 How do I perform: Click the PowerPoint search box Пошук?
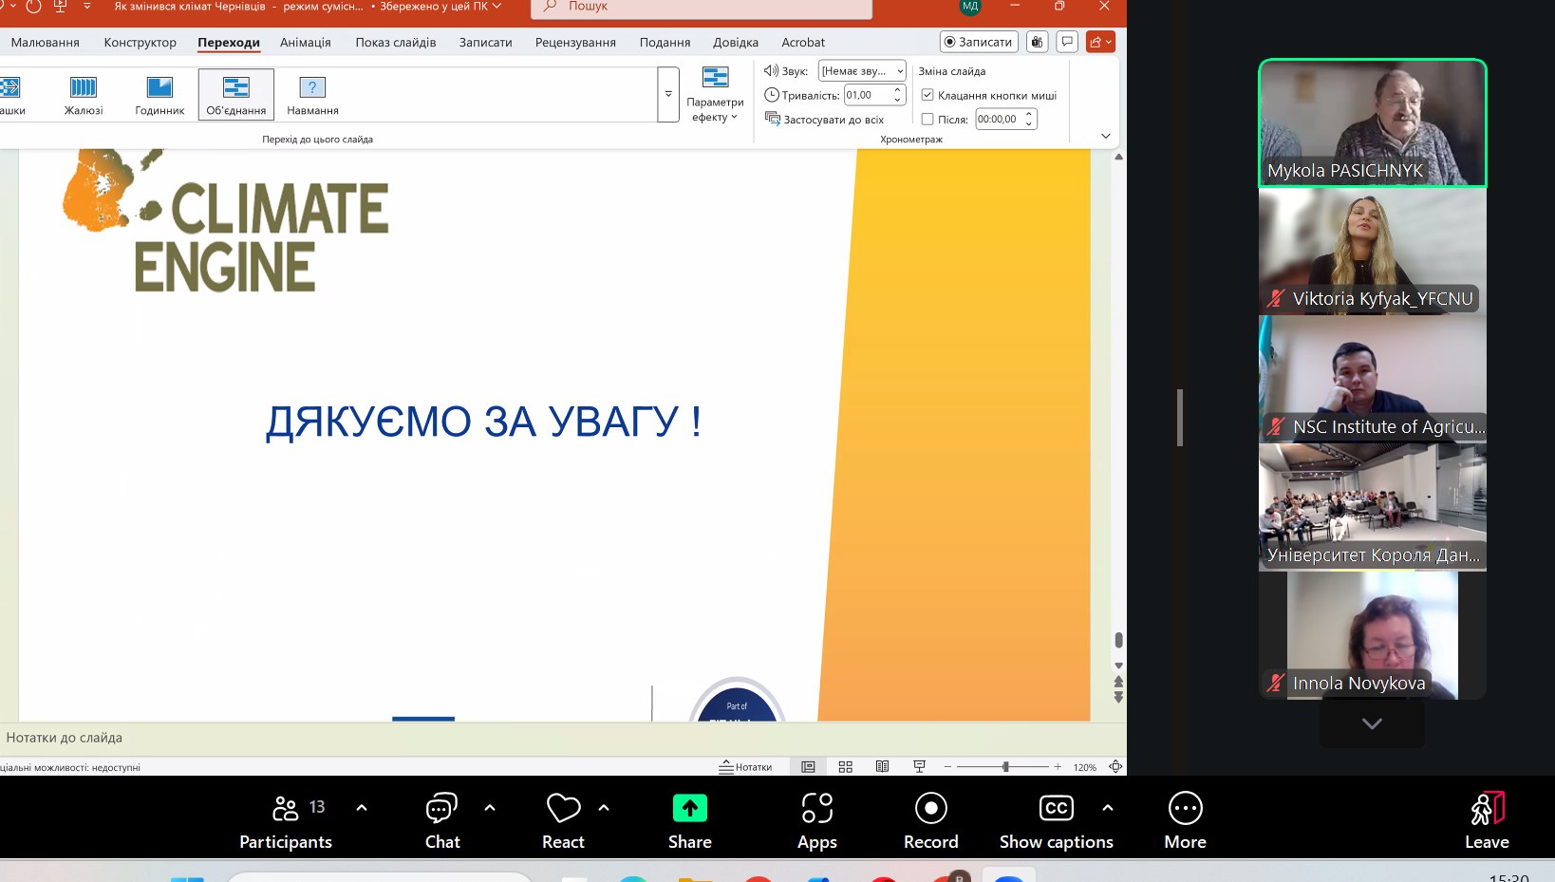701,8
